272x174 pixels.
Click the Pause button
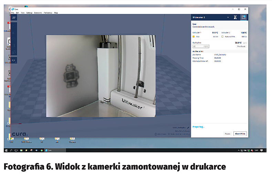[x=227, y=134]
